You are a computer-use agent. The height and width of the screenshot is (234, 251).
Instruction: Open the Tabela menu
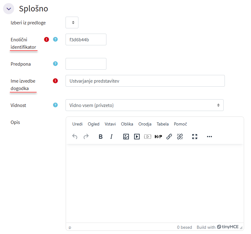(162, 124)
